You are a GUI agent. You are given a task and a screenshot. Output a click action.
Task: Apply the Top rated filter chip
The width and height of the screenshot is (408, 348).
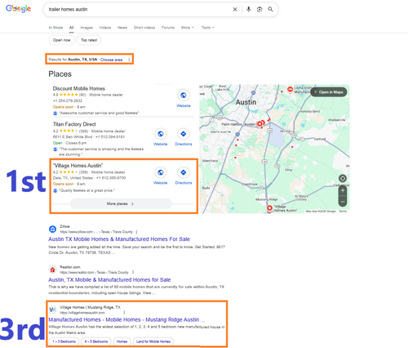[x=89, y=40]
